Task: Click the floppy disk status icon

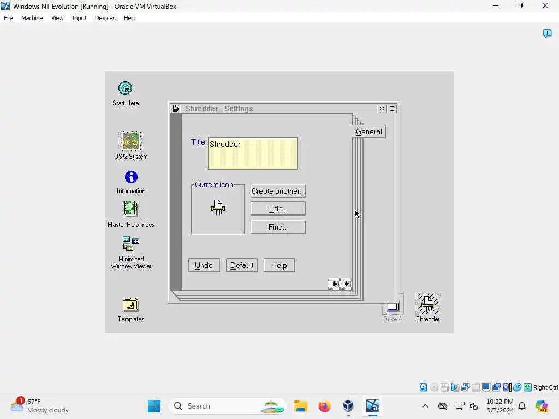Action: pyautogui.click(x=444, y=387)
